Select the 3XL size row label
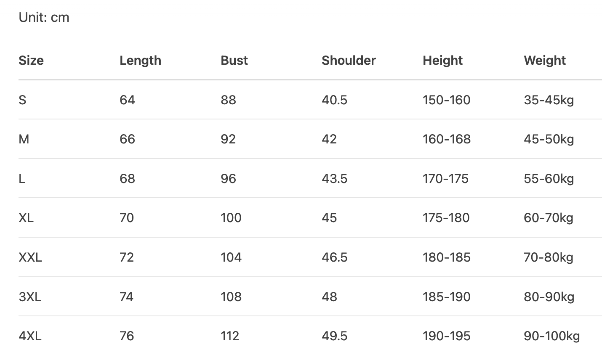Viewport: 602px width, 355px height. 30,297
